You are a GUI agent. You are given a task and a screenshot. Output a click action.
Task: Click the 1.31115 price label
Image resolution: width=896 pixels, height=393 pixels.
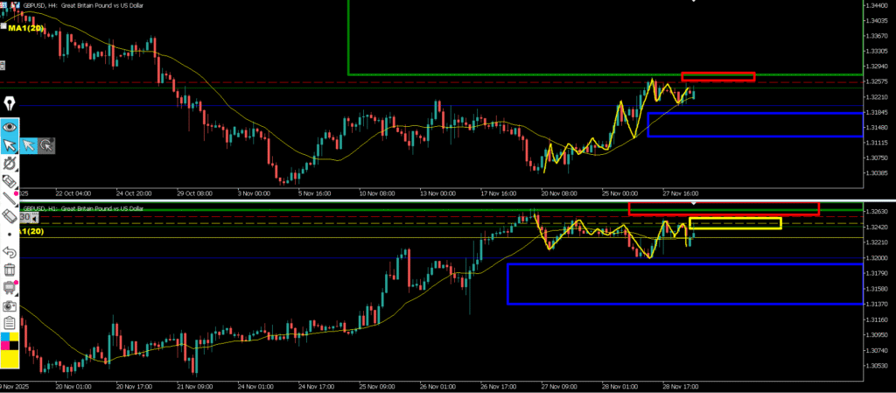[878, 143]
